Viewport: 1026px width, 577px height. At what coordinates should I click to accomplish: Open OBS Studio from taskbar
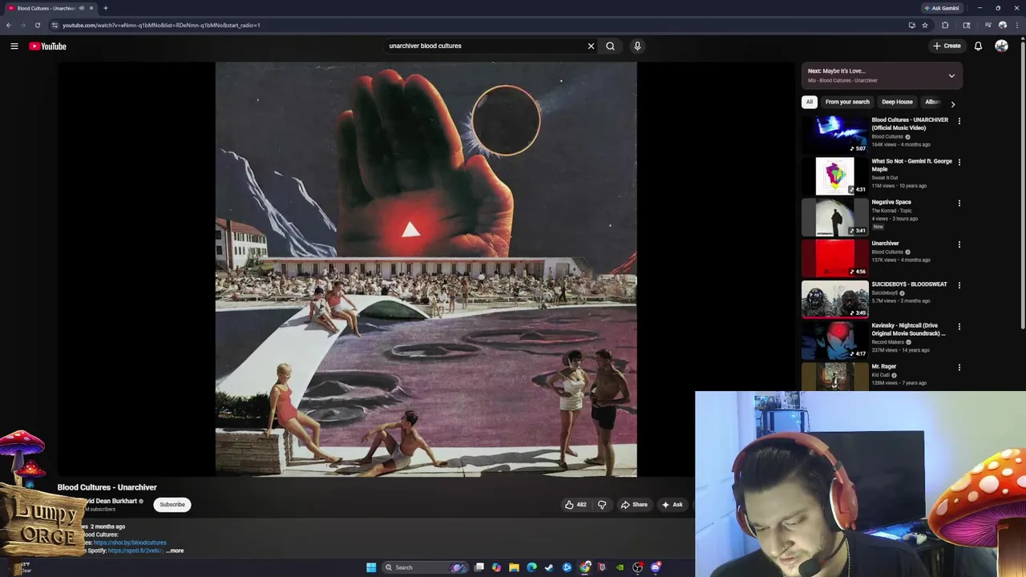(x=638, y=567)
